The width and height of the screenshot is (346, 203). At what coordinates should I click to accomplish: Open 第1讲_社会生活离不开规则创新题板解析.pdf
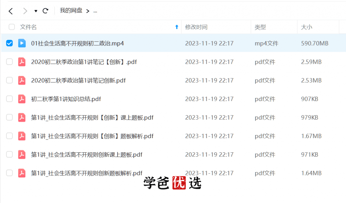[x=87, y=173]
